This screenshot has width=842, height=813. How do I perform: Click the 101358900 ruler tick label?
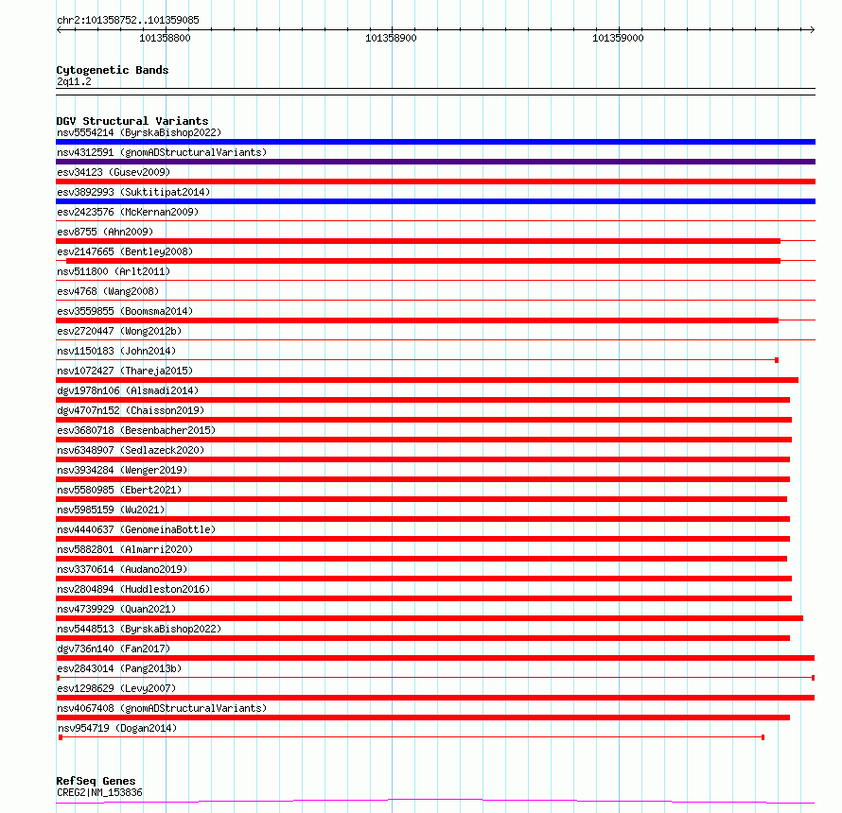coord(391,38)
